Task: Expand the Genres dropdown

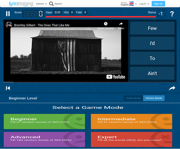Action: pos(41,4)
